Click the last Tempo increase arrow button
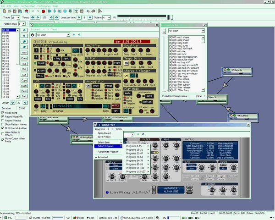This screenshot has width=275, height=220. 56,17
